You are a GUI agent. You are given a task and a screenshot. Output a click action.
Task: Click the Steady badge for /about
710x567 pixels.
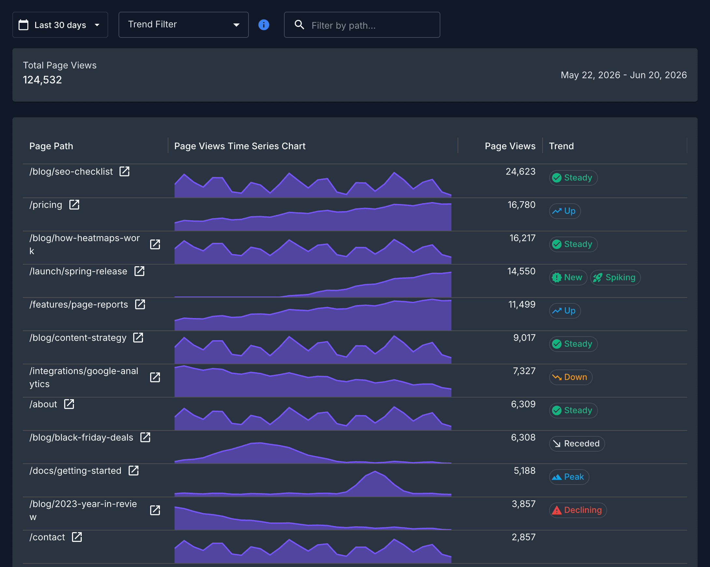(x=573, y=411)
